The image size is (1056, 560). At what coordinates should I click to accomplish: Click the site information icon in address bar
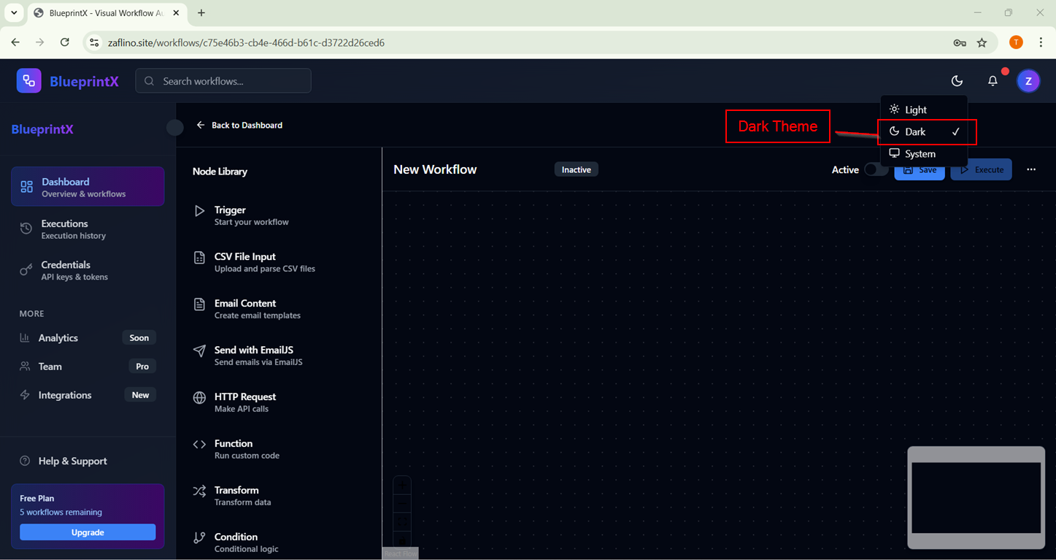94,42
